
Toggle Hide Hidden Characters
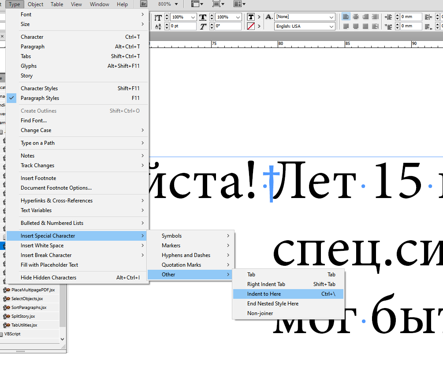tap(48, 278)
